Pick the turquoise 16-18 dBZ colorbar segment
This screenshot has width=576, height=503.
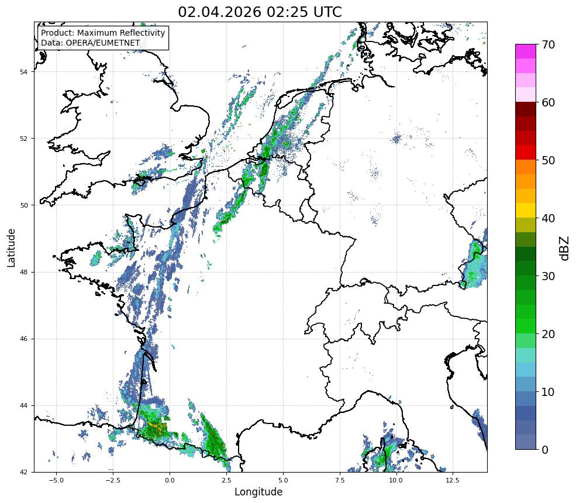coord(525,355)
